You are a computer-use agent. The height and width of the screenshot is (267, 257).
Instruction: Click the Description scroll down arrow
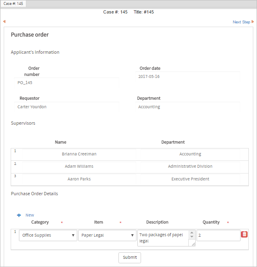tap(192, 237)
